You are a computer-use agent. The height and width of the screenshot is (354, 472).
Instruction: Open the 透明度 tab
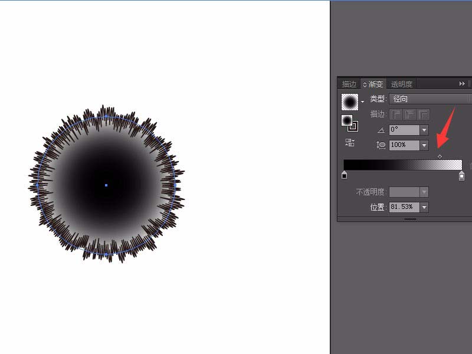point(402,84)
